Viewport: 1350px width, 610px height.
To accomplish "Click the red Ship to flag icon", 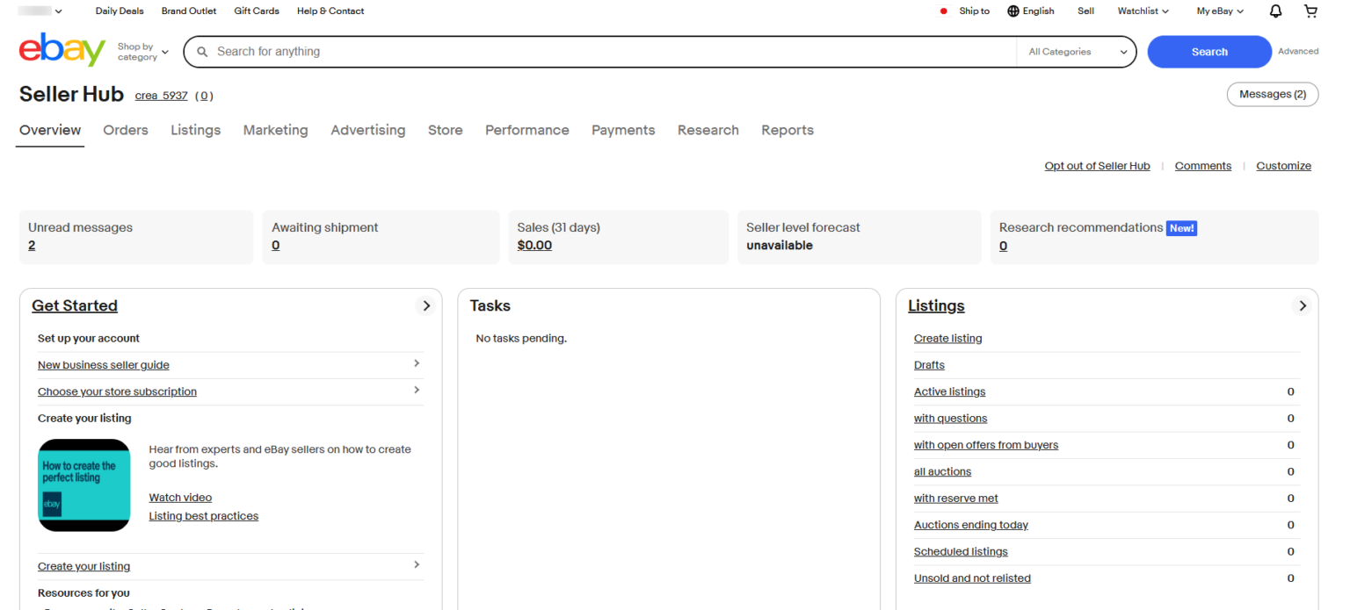I will coord(944,11).
